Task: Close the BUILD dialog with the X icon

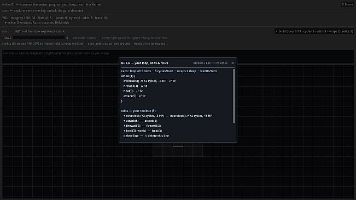Action: [232, 63]
